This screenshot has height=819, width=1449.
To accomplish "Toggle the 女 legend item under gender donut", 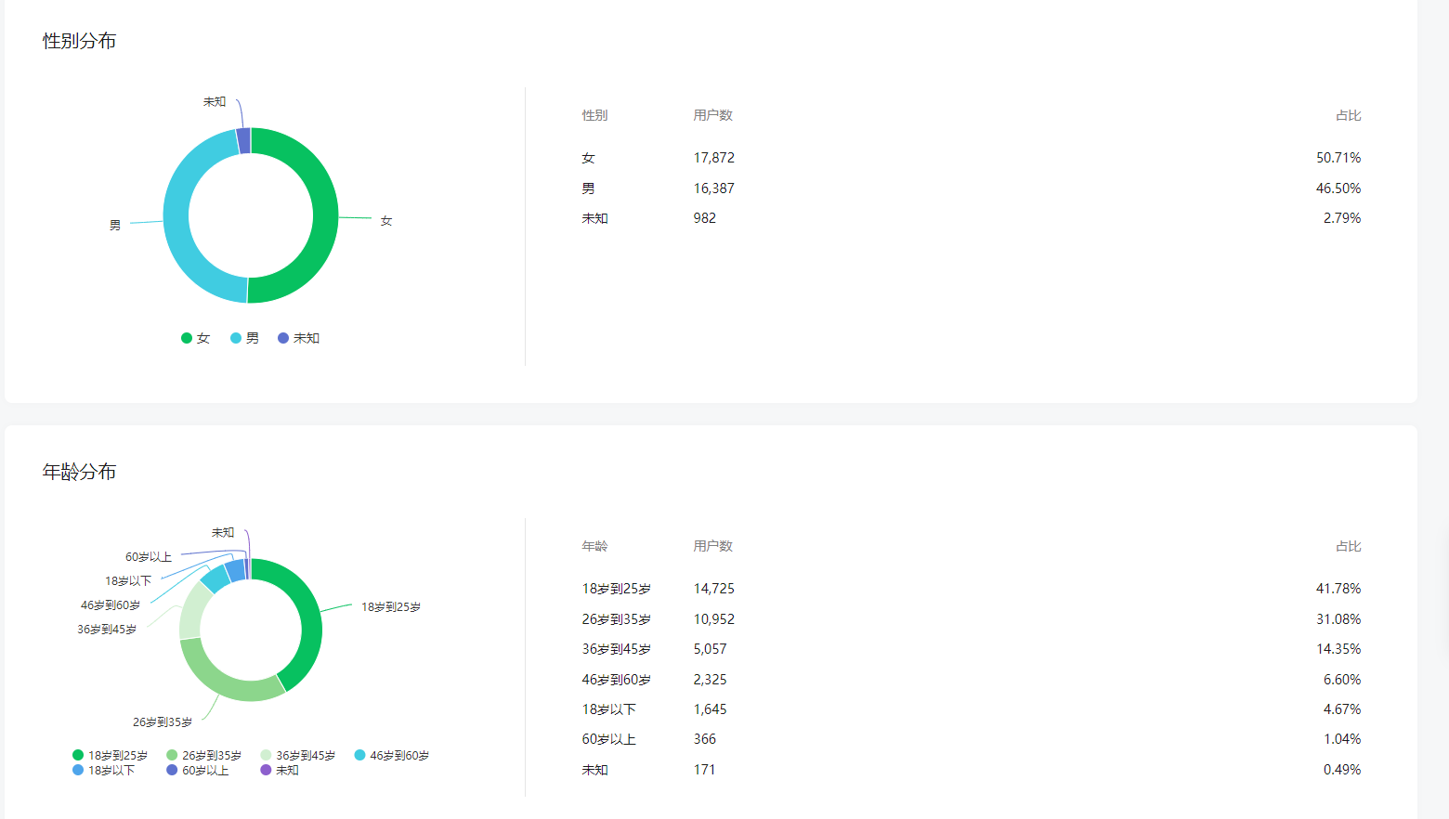I will pyautogui.click(x=196, y=338).
